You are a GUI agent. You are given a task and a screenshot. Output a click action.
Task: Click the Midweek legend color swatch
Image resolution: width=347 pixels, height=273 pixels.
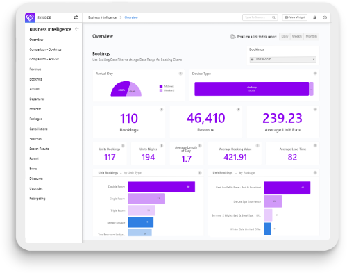pos(161,86)
